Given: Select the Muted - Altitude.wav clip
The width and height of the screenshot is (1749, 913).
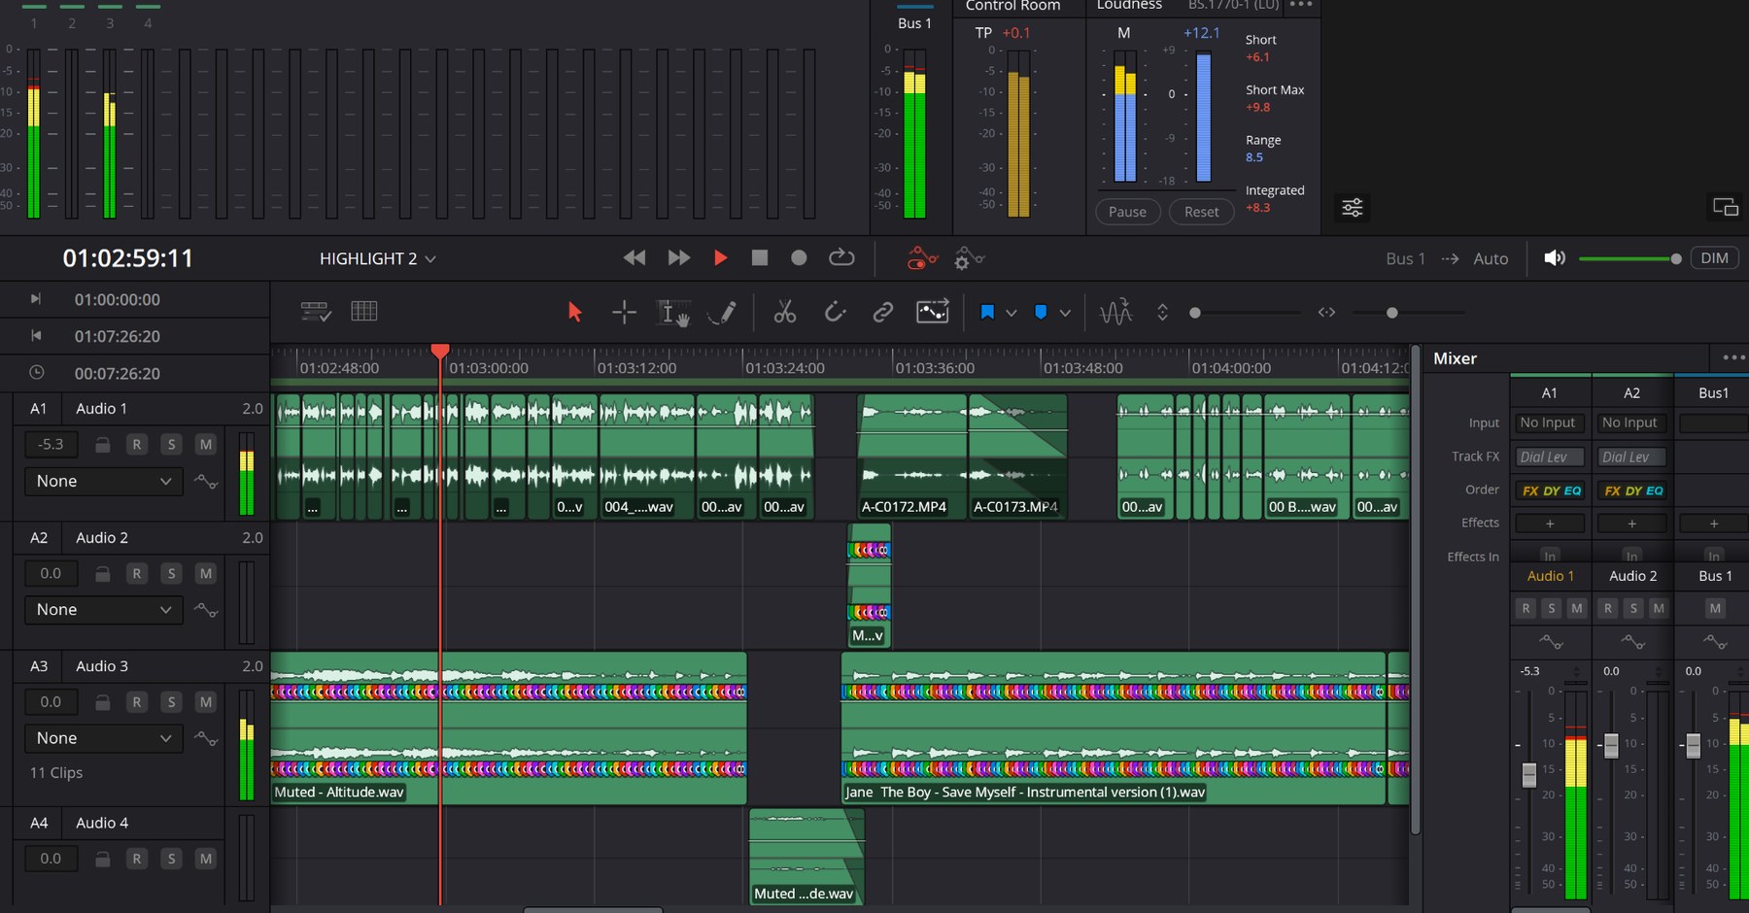Looking at the screenshot, I should point(508,728).
